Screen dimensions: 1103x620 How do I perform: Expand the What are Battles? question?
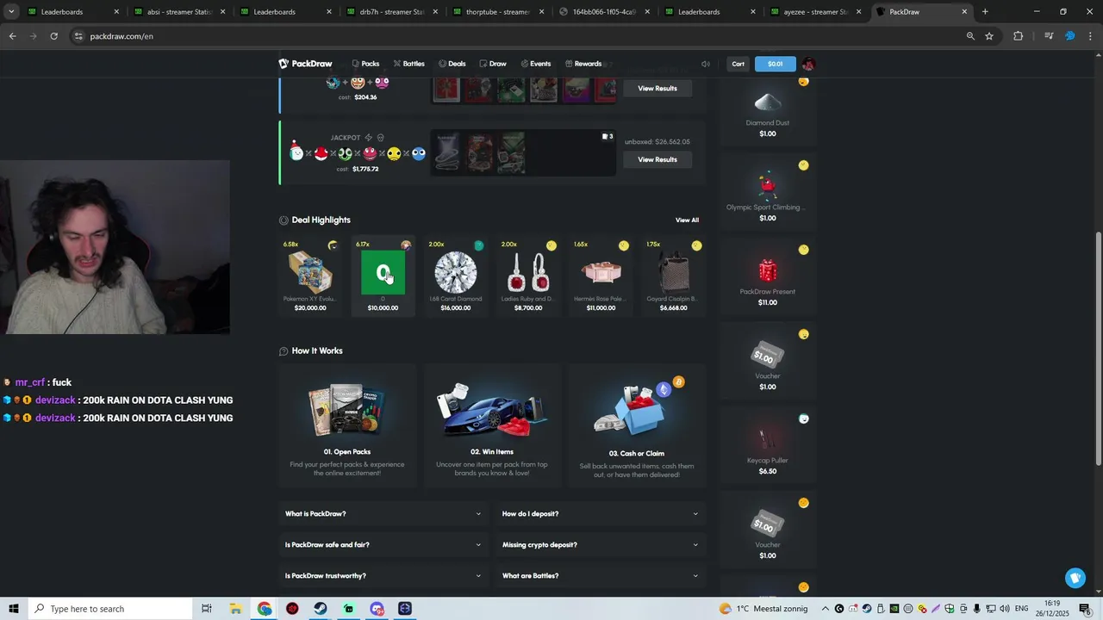click(x=601, y=576)
